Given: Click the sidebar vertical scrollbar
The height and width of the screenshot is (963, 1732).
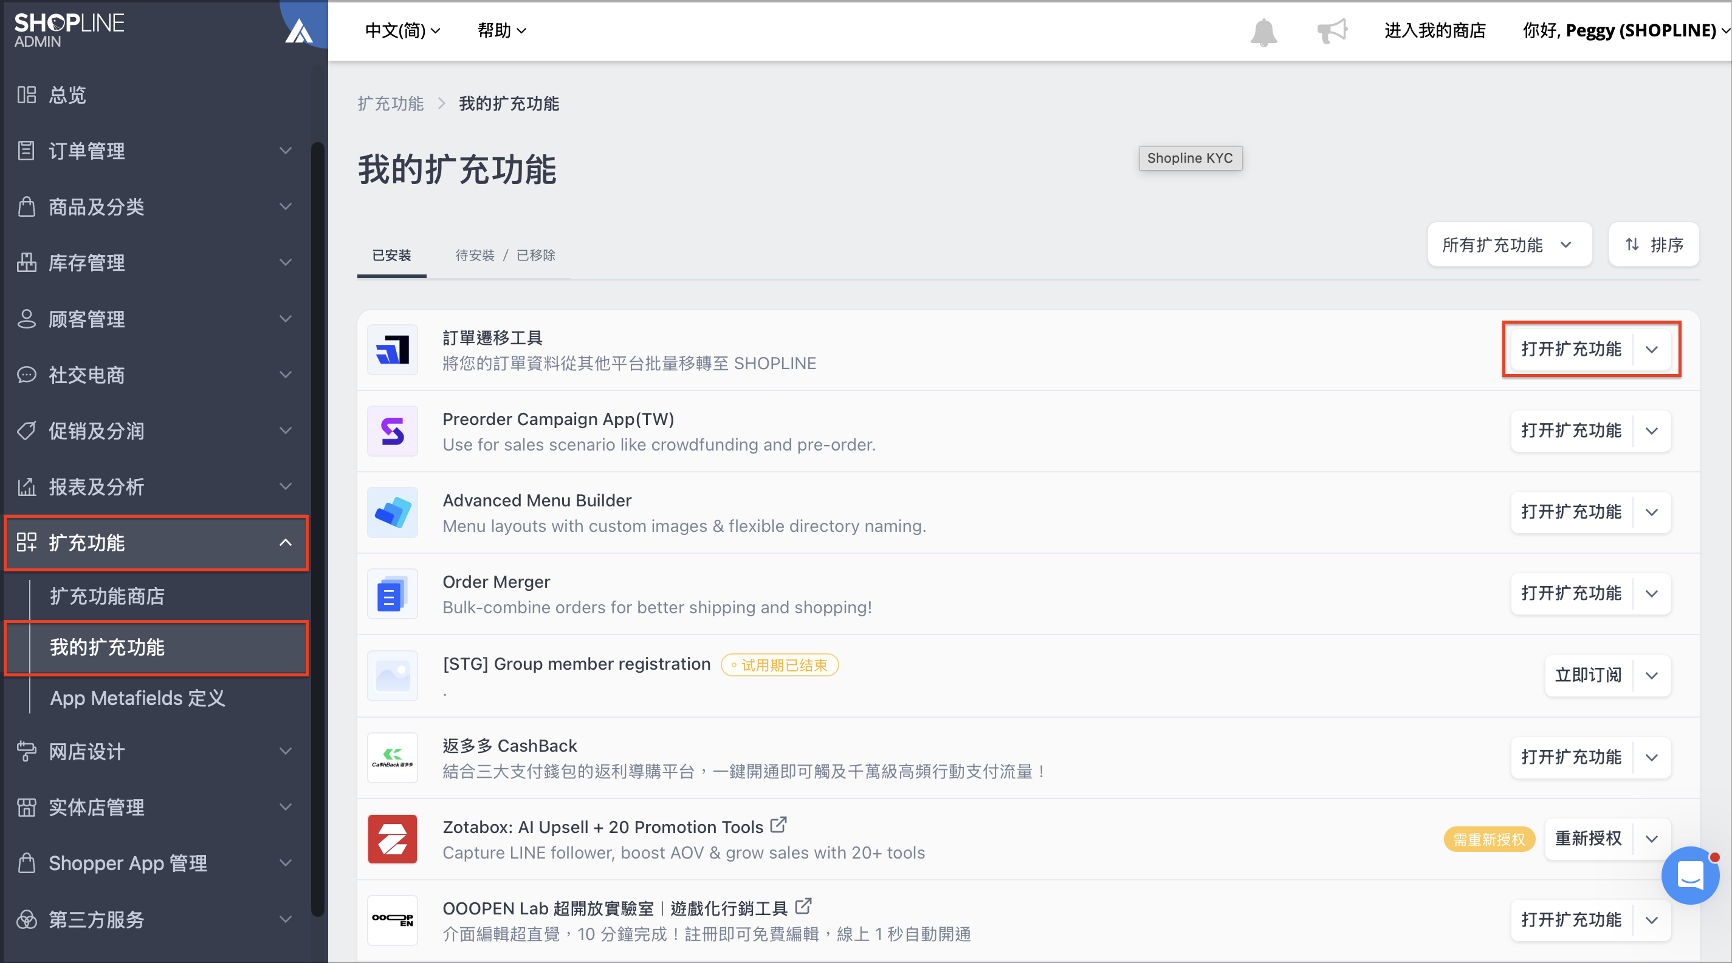Looking at the screenshot, I should point(317,528).
